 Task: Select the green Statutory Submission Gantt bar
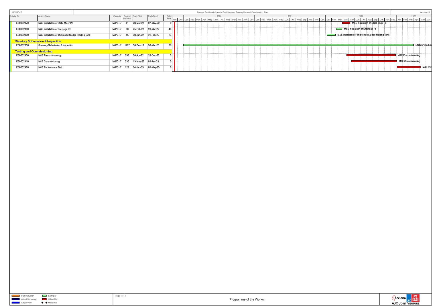[x=298, y=45]
